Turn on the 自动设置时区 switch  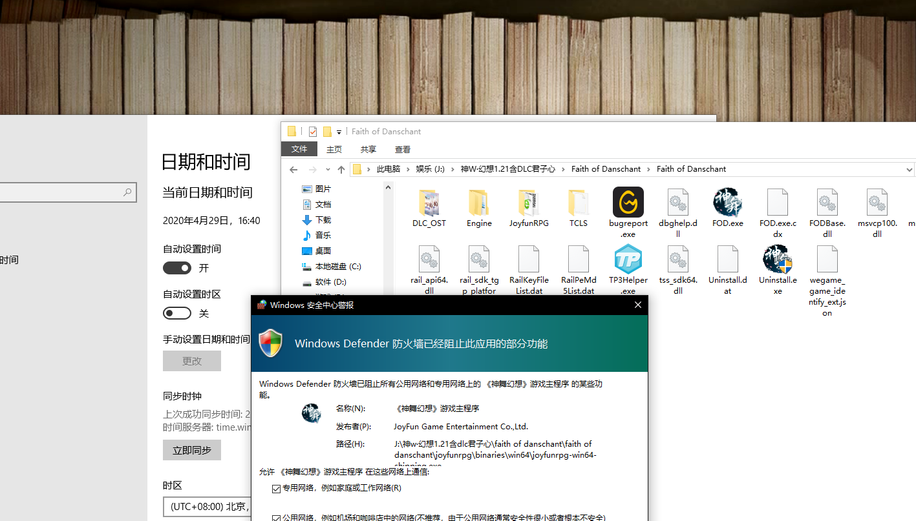(x=177, y=313)
